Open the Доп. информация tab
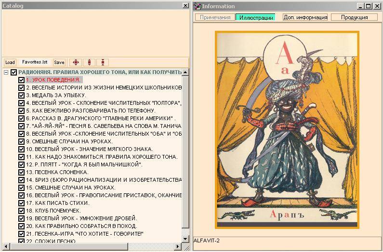The width and height of the screenshot is (383, 252). click(305, 17)
